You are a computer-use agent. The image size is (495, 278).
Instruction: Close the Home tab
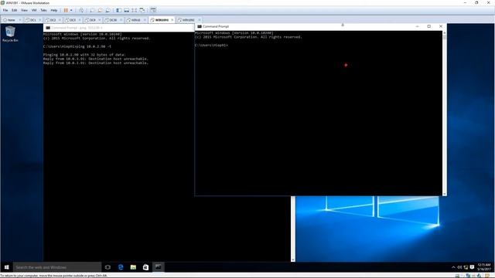(19, 20)
